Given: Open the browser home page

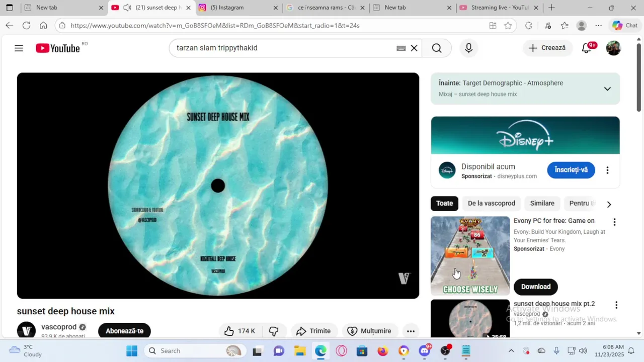Looking at the screenshot, I should pos(43,26).
